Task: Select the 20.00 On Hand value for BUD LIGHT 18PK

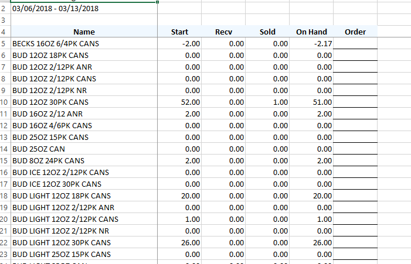Action: pyautogui.click(x=311, y=196)
